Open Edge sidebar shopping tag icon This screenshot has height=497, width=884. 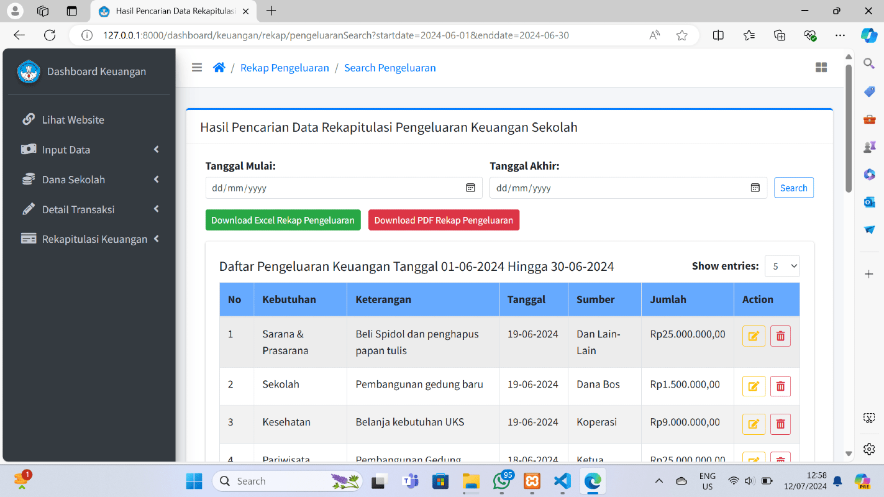click(x=869, y=91)
